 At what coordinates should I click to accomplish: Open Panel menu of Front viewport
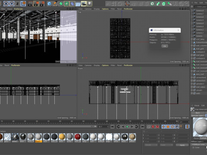[x=119, y=65]
